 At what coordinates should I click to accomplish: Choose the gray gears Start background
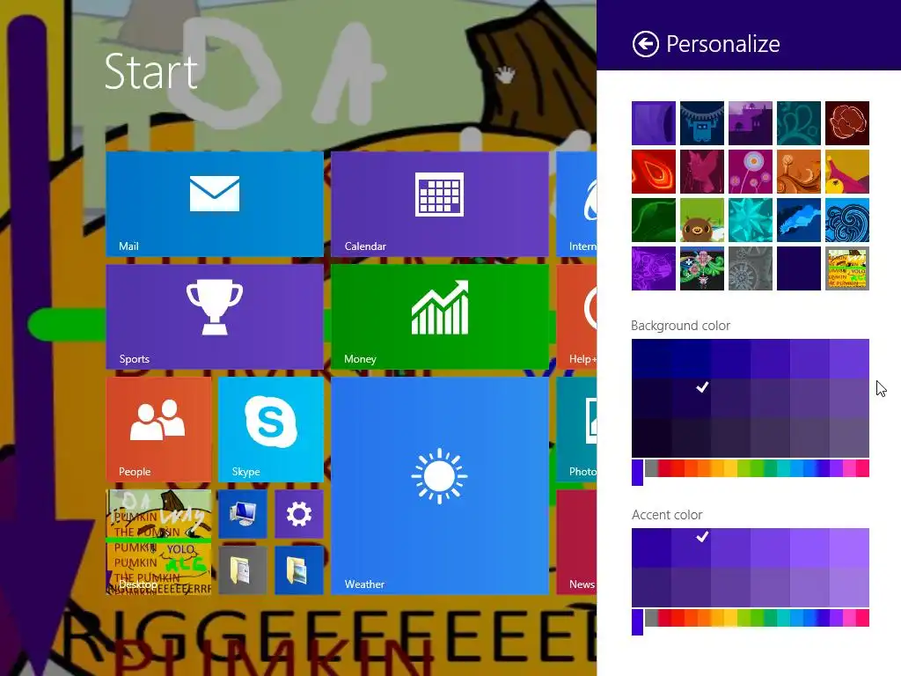751,268
